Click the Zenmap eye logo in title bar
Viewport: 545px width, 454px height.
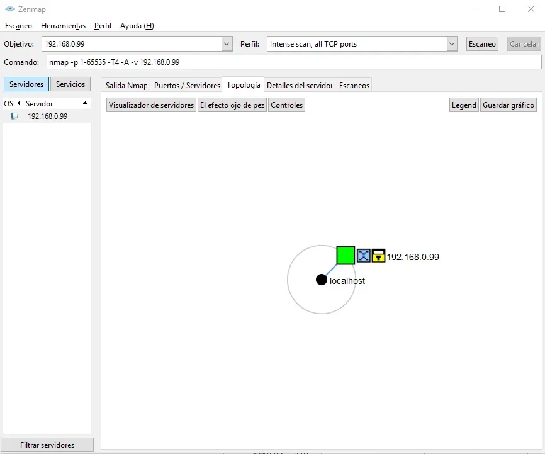(x=10, y=9)
